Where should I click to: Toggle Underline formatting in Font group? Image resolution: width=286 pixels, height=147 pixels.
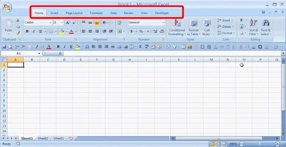[40, 31]
